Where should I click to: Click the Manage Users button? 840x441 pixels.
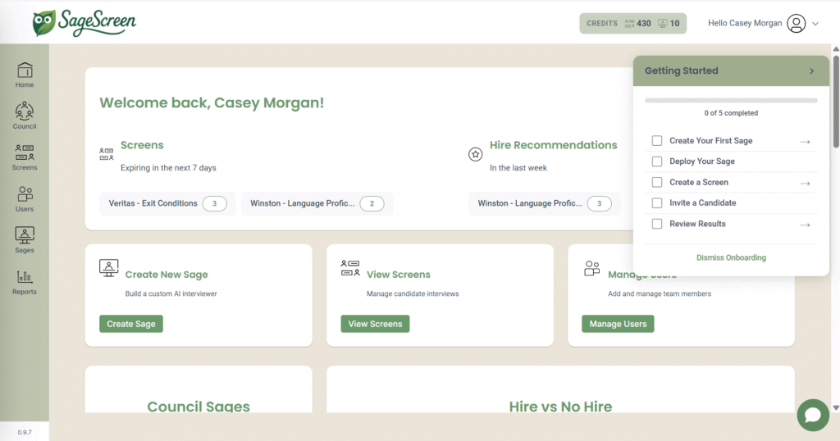(618, 324)
